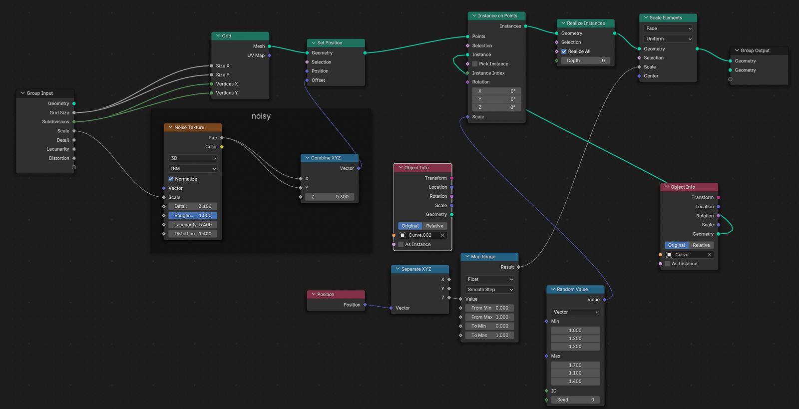Viewport: 799px width, 409px height.
Task: Click the object icon beside Curve.002
Action: pos(402,235)
